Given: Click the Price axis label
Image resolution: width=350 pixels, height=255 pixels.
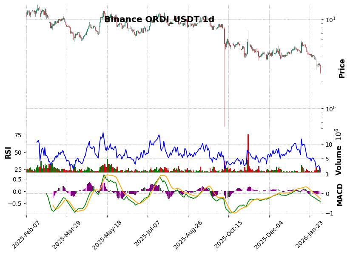Looking at the screenshot, I should tap(342, 69).
